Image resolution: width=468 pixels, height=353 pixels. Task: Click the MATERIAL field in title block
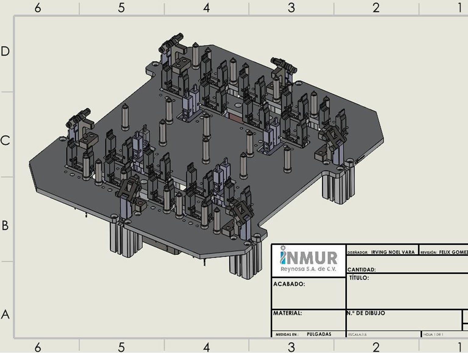pos(308,320)
